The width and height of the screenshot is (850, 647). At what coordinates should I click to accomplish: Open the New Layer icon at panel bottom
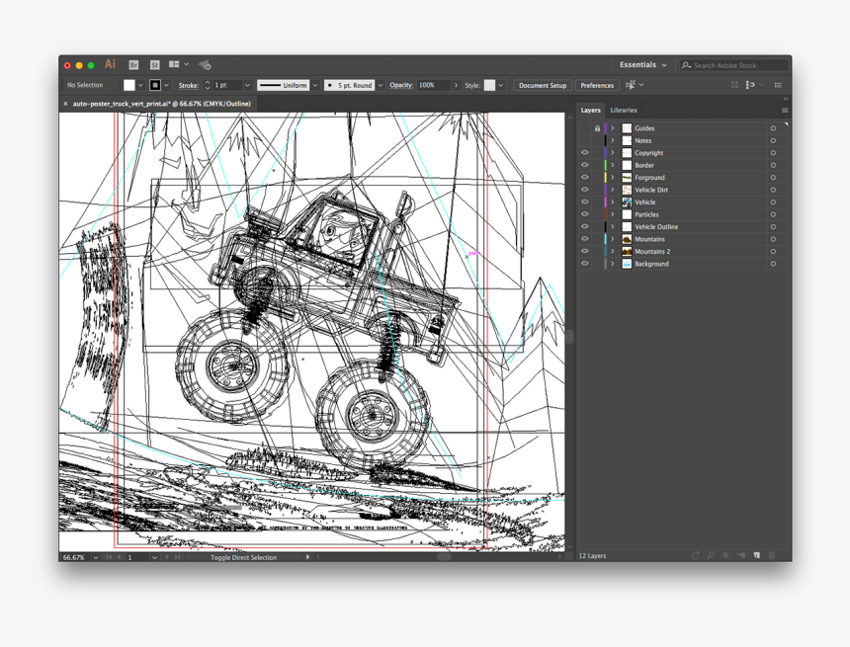click(755, 555)
